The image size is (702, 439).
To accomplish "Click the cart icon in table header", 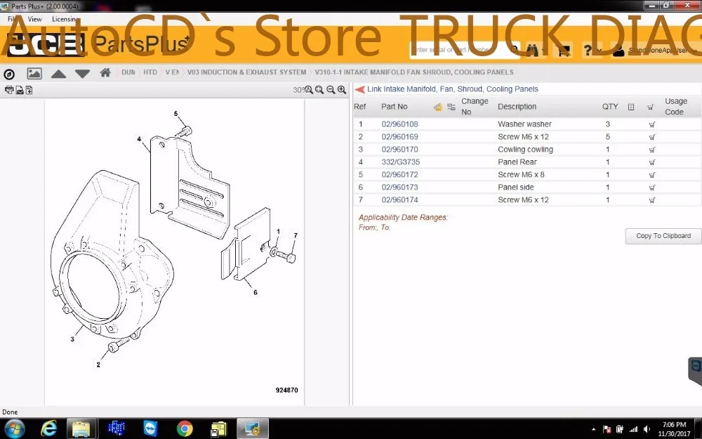I will [x=651, y=107].
